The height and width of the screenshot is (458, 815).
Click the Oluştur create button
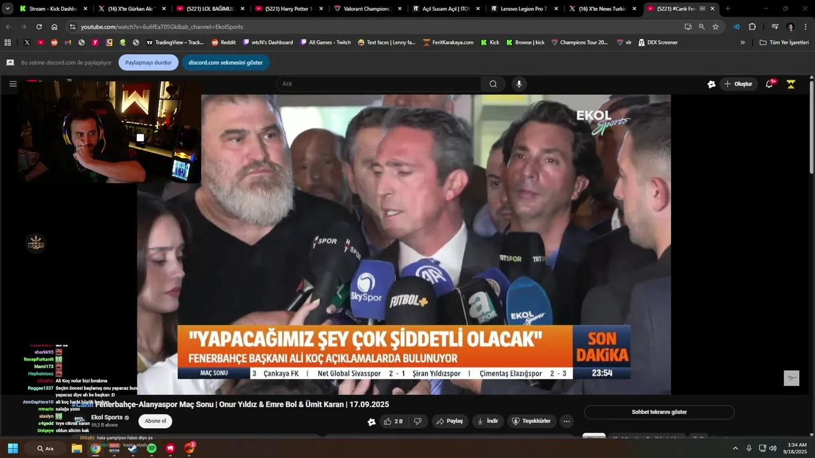738,84
